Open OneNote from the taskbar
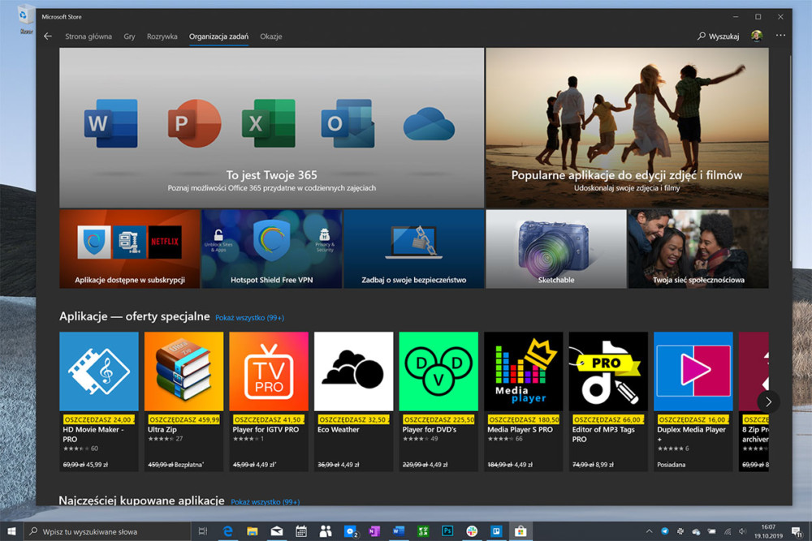Screen dimensions: 812x541 point(374,531)
